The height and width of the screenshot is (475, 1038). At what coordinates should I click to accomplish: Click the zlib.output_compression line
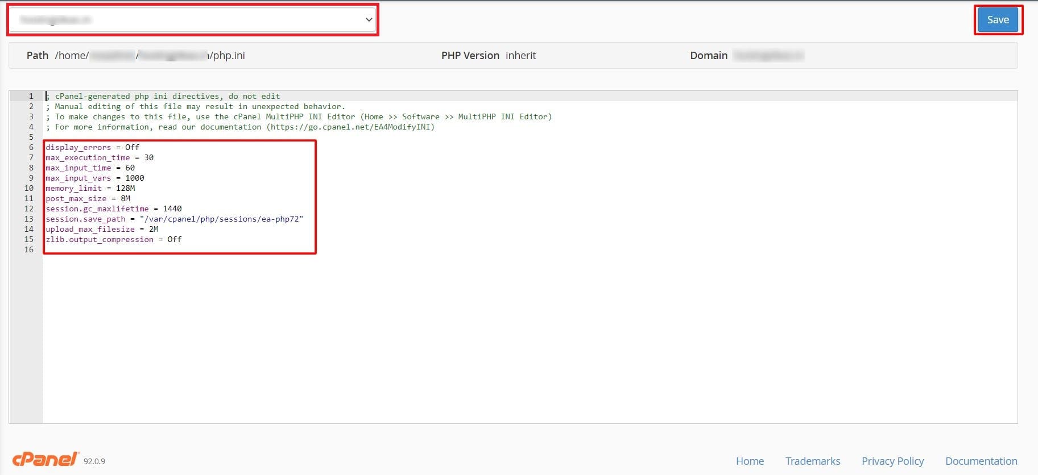tap(113, 239)
